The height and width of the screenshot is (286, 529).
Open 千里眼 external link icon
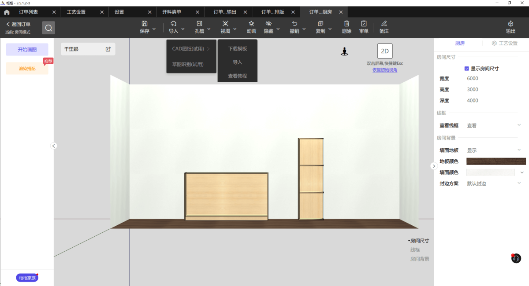[x=108, y=49]
